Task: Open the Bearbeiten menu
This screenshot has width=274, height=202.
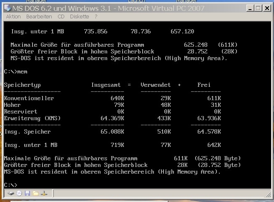Action: pos(39,17)
